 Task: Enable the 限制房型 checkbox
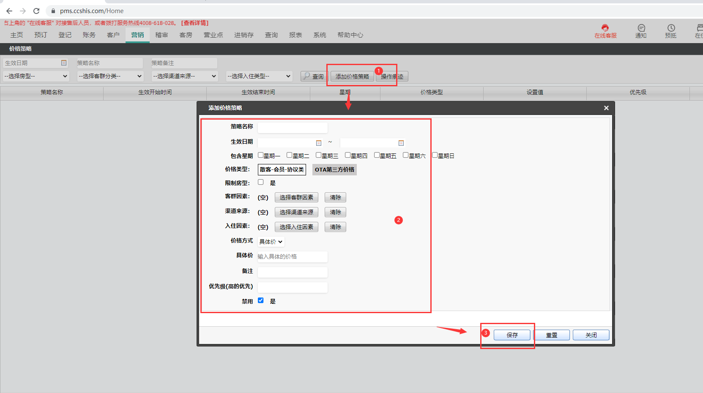coord(261,182)
